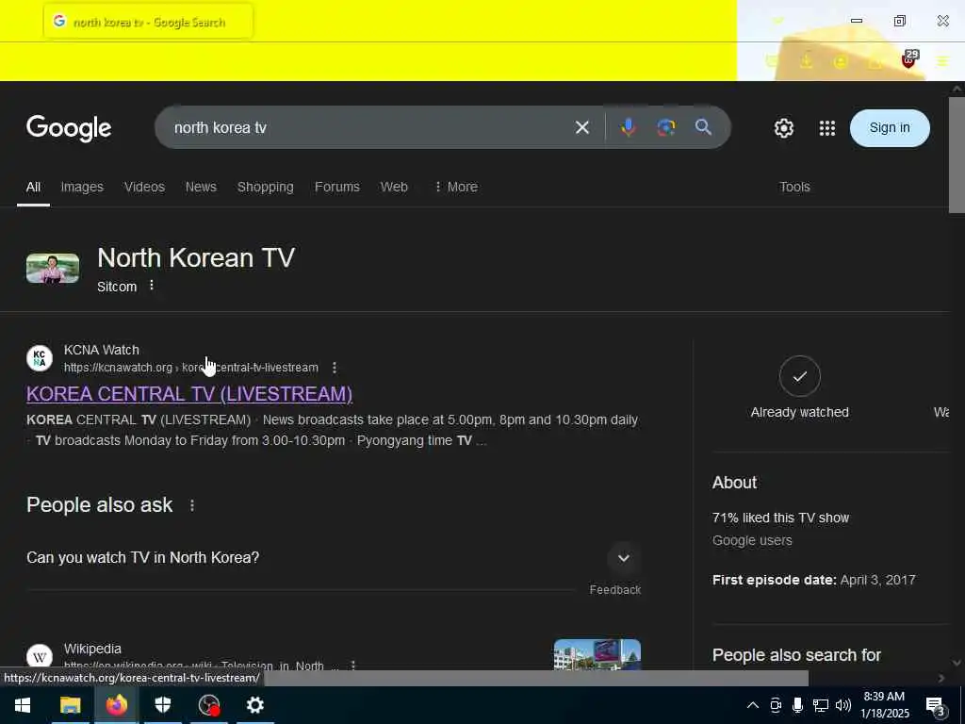
Task: Click the vertical page scrollbar thumb
Action: (x=957, y=156)
